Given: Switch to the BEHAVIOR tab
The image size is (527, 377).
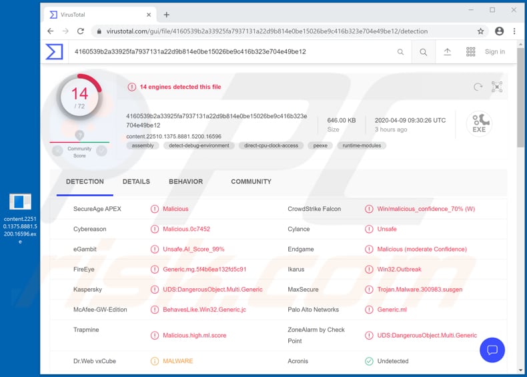Looking at the screenshot, I should 186,181.
